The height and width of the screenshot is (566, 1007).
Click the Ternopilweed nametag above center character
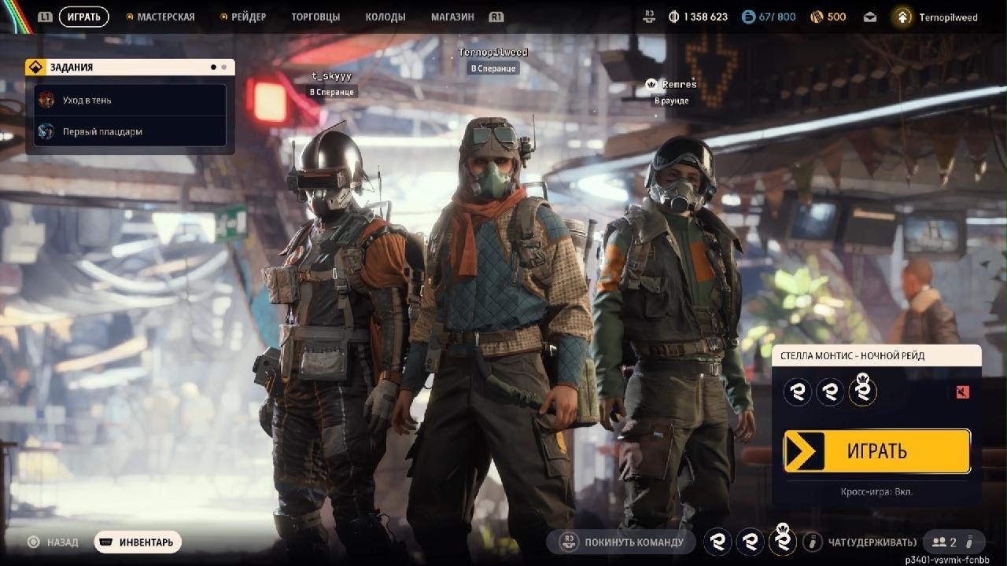[493, 53]
